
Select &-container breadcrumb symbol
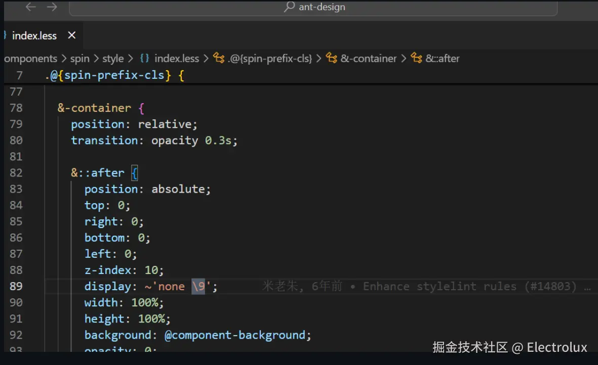tap(369, 59)
